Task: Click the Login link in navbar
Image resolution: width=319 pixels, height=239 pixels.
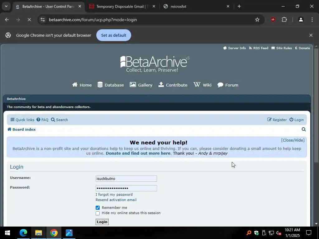Action: pos(297,120)
